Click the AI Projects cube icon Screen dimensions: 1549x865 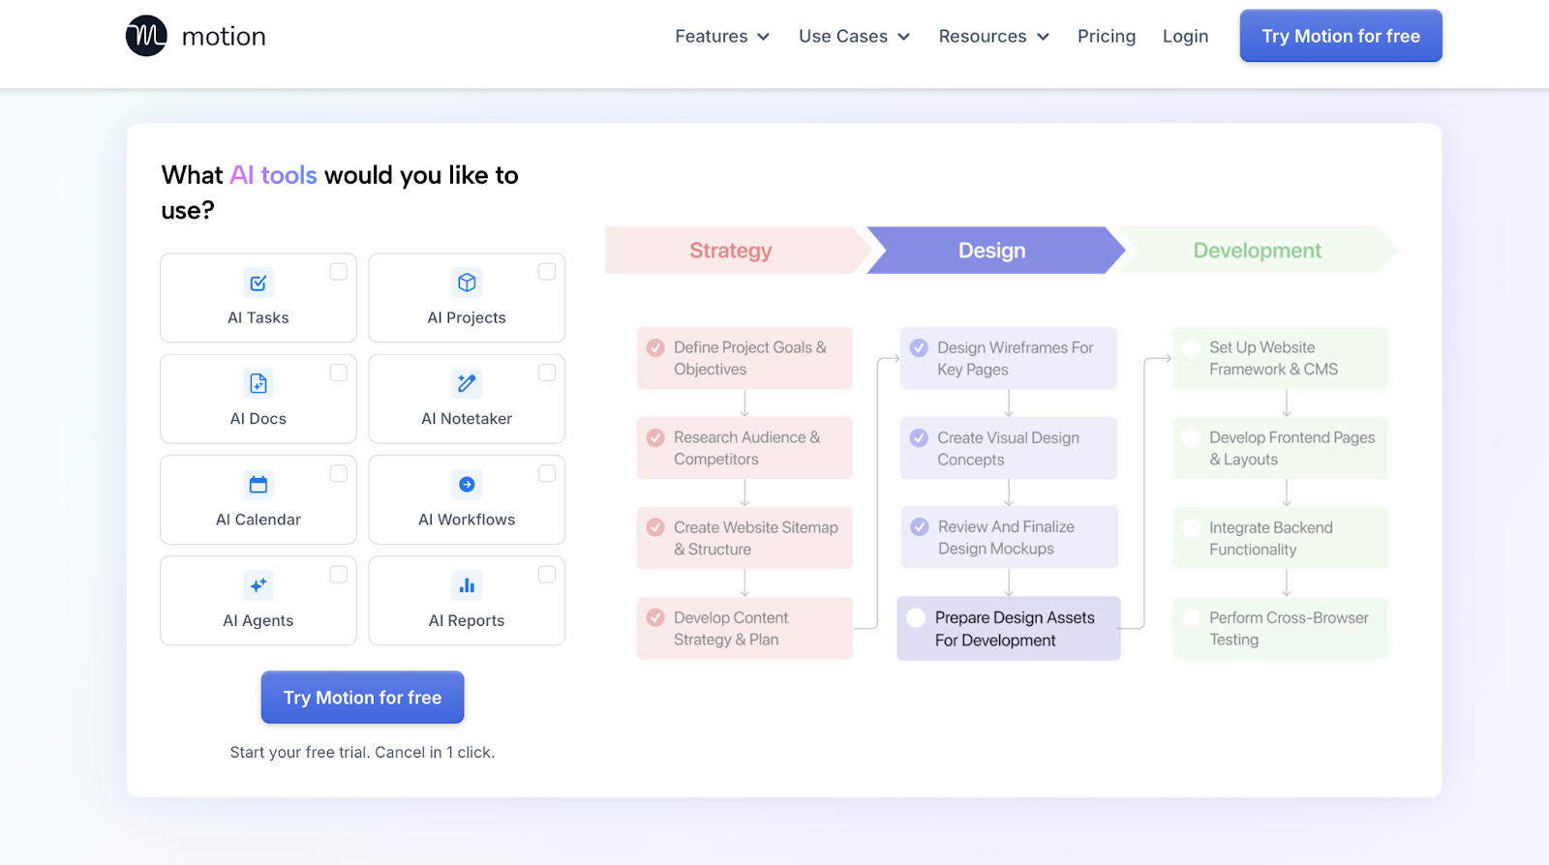[x=467, y=283]
